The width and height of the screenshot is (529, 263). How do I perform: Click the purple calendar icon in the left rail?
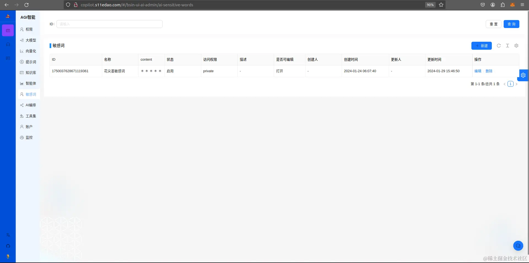click(x=8, y=30)
